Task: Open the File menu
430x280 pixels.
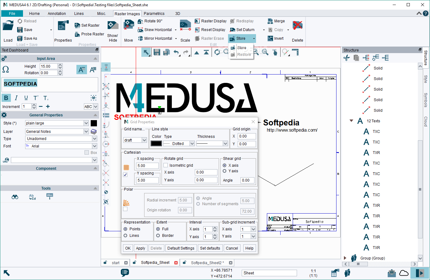Action: (12, 13)
